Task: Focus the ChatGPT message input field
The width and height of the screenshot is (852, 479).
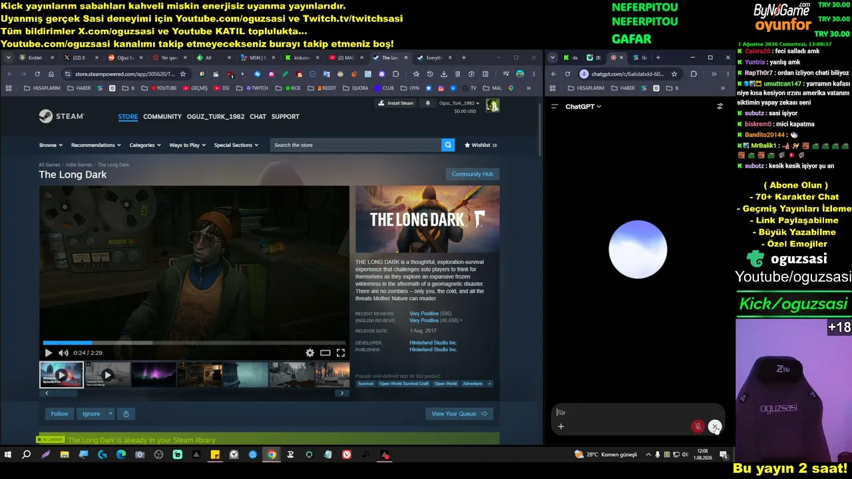Action: tap(637, 412)
